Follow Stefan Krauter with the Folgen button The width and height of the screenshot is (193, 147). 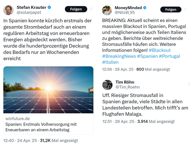[76, 9]
